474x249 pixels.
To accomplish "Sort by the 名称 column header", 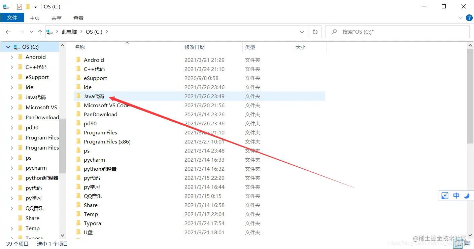I will coord(80,47).
